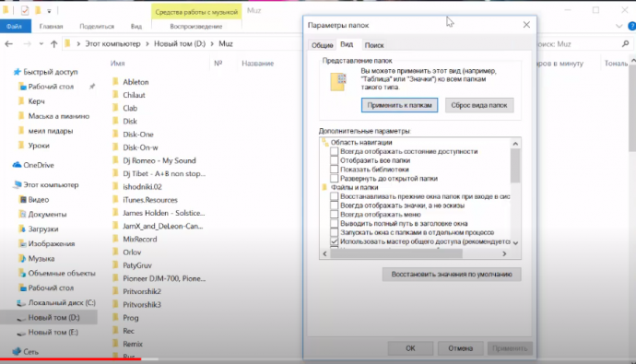Toggle Отобразить все папки checkbox
Screen dimensions: 636x364
(334, 160)
